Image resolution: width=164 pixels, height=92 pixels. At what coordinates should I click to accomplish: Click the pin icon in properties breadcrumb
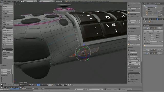pos(144,22)
